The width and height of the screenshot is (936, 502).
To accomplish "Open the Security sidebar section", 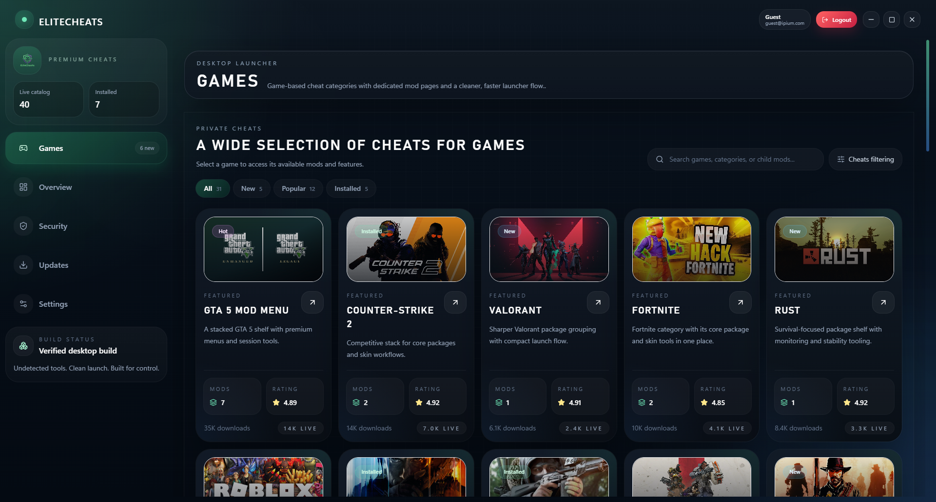I will pos(86,226).
